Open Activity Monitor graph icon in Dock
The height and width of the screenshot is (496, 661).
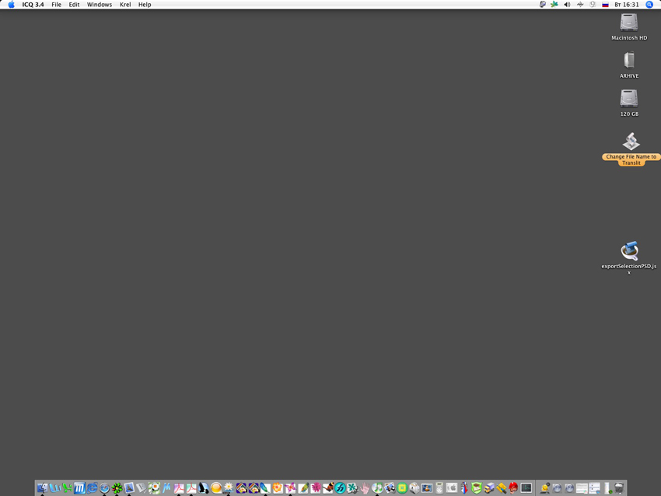pyautogui.click(x=526, y=488)
